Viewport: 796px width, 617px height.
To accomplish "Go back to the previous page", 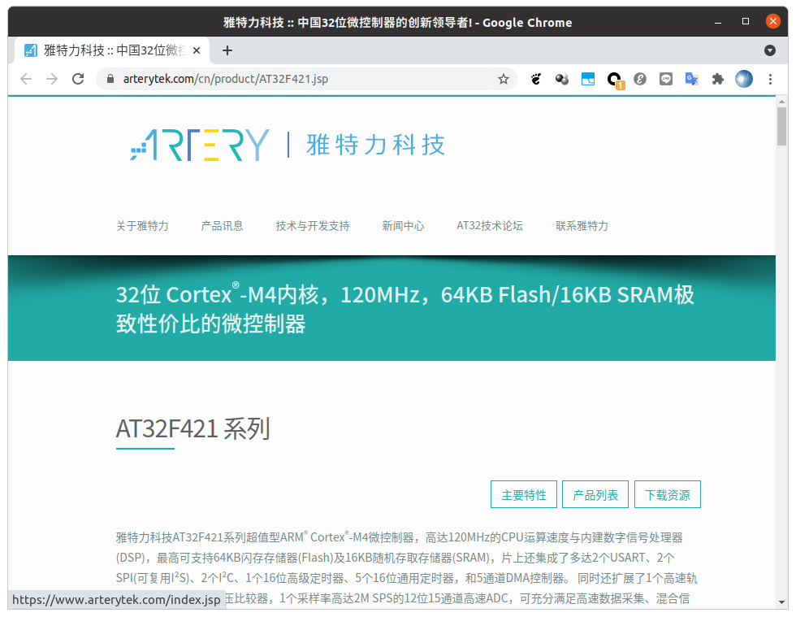I will click(26, 79).
